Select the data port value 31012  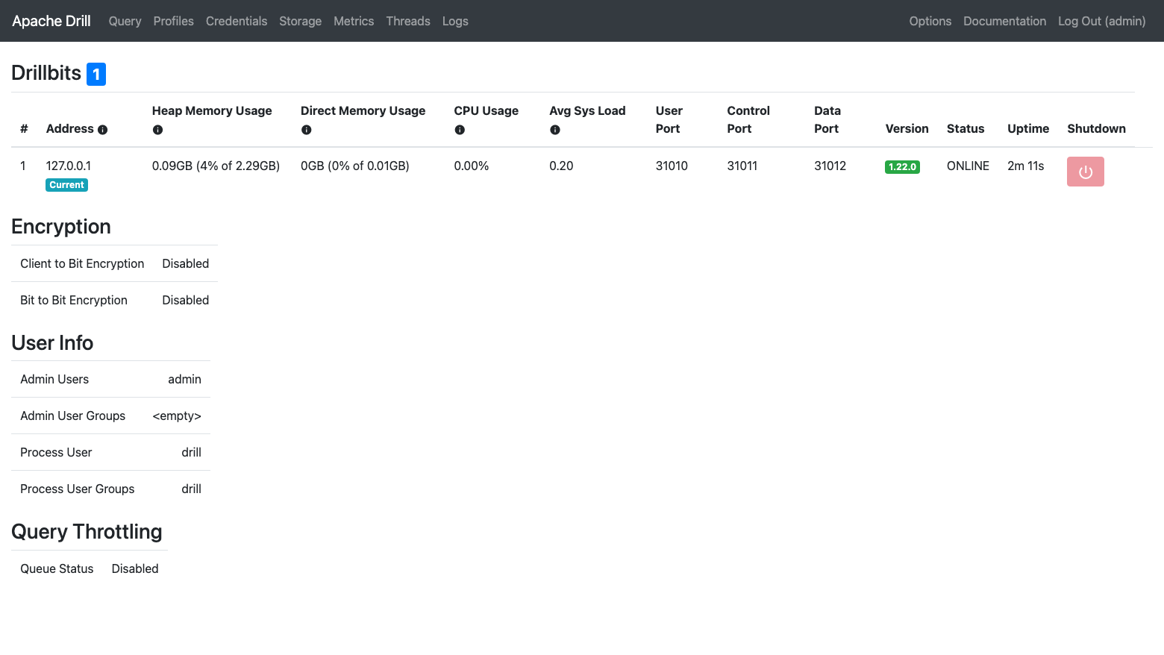pyautogui.click(x=830, y=166)
